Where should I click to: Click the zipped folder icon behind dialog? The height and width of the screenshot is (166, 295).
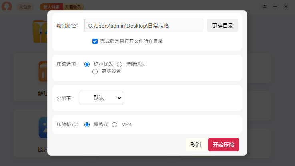click(40, 32)
